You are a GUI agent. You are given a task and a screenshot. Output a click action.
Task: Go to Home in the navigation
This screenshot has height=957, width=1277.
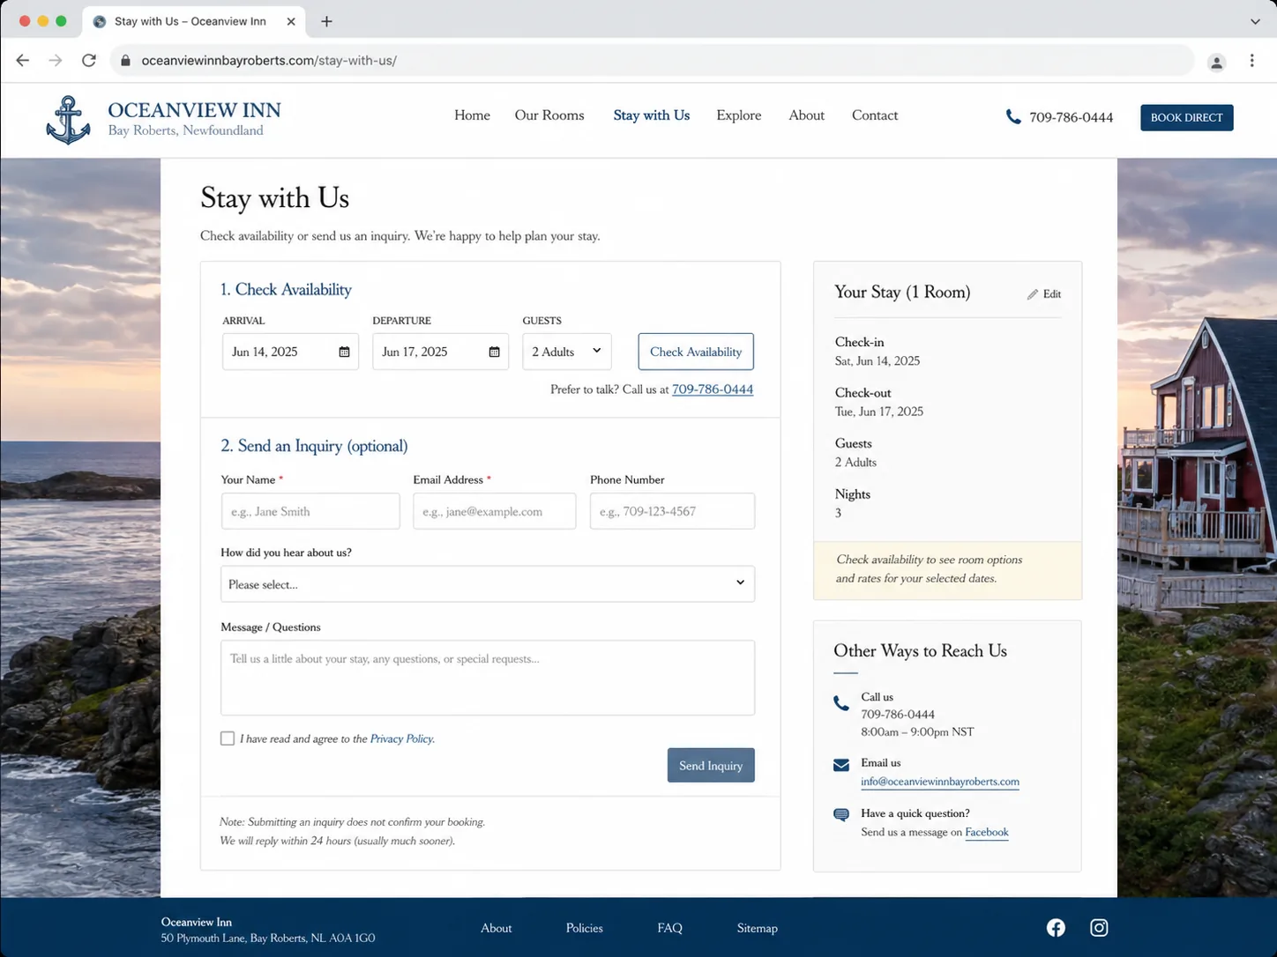click(472, 115)
